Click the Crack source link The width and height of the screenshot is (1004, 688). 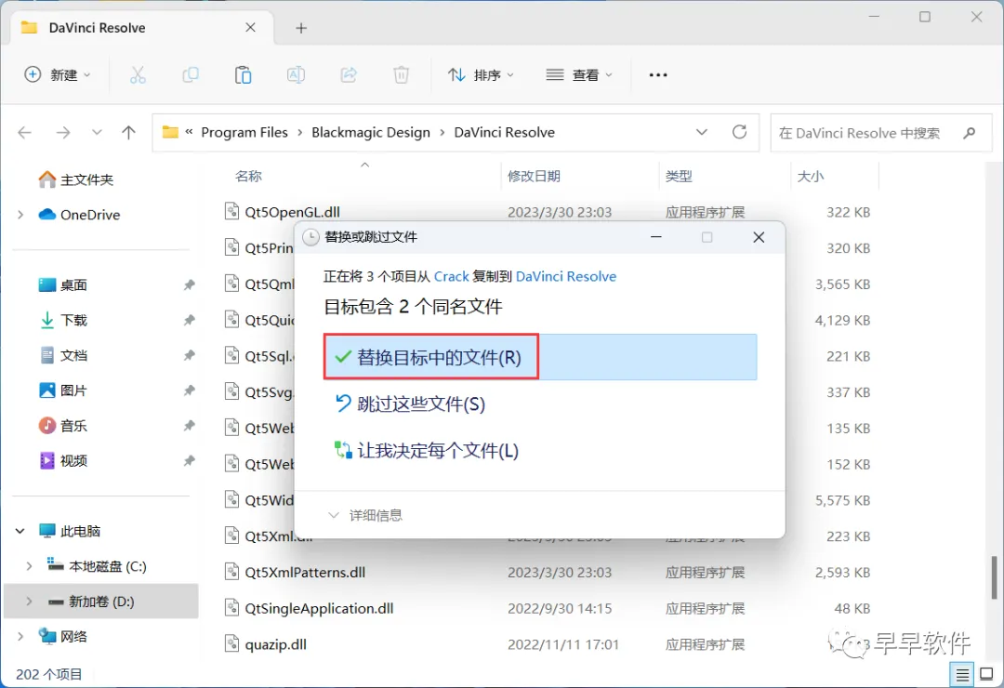coord(452,276)
